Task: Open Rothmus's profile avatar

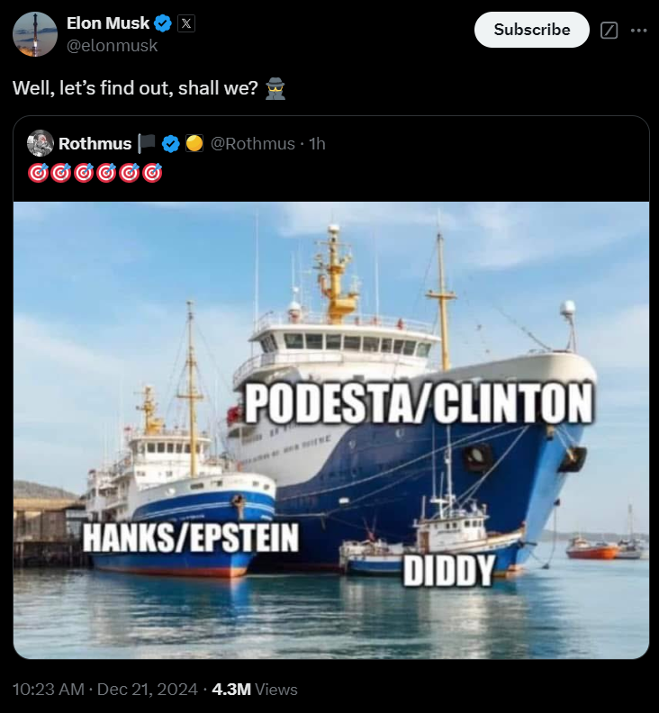Action: (41, 143)
